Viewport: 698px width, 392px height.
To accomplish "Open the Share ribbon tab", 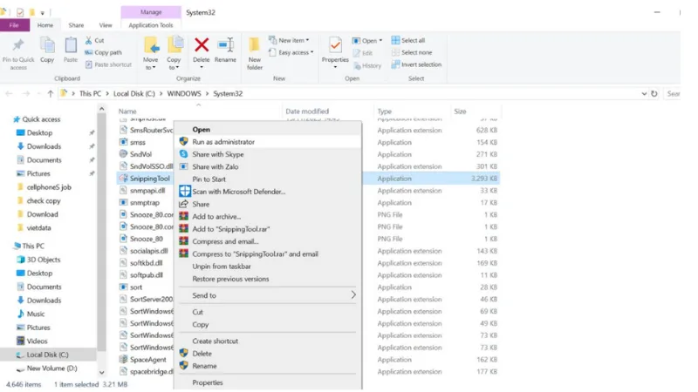I will 77,25.
